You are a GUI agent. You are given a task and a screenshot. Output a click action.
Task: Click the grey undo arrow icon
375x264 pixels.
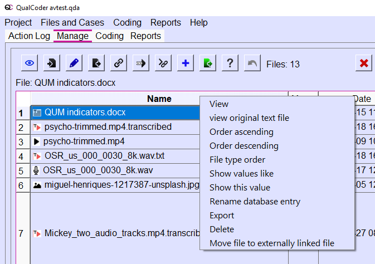click(252, 63)
